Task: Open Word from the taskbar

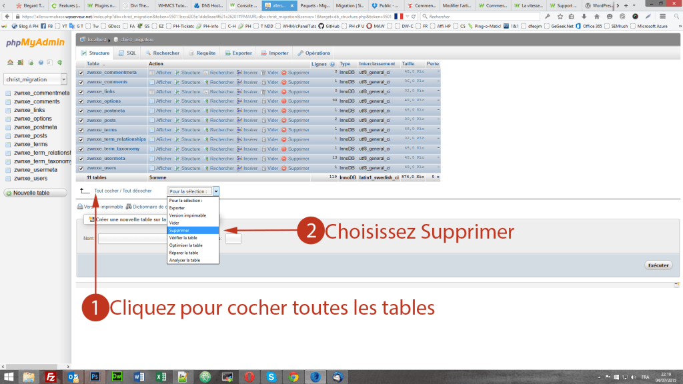Action: (x=139, y=377)
